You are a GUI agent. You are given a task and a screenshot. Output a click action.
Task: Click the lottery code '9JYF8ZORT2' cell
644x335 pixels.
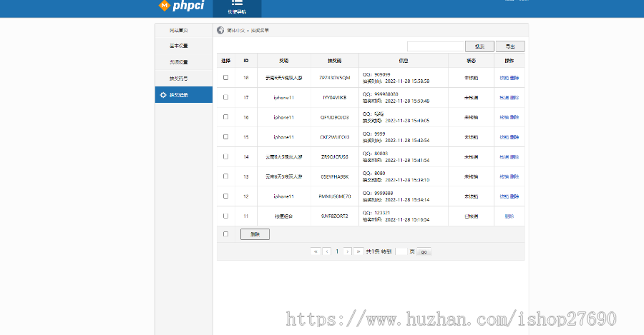335,216
